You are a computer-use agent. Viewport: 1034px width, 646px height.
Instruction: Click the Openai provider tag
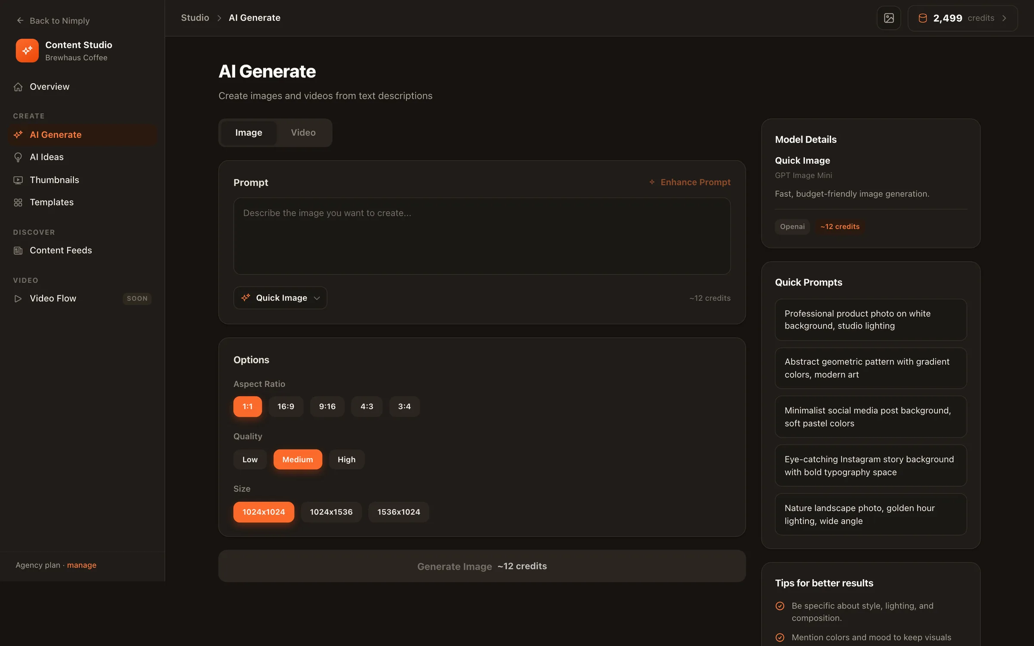pos(792,227)
